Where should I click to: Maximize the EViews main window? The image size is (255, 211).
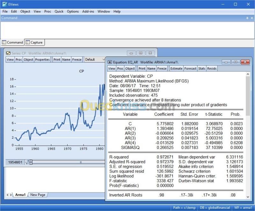(235, 4)
